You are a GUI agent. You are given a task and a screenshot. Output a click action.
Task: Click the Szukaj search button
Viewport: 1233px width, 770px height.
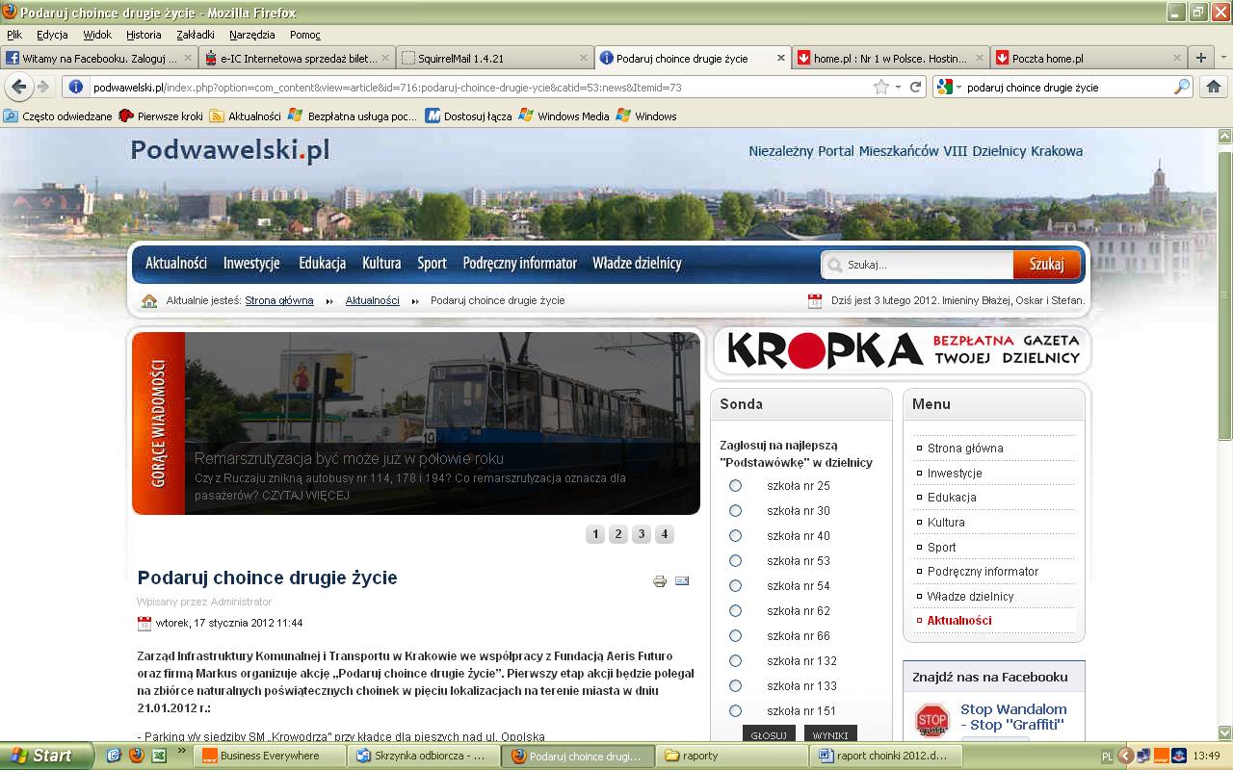point(1046,264)
